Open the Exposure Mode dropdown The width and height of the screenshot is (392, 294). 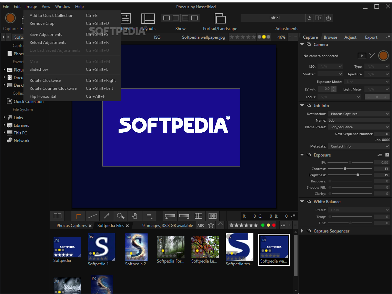[366, 82]
